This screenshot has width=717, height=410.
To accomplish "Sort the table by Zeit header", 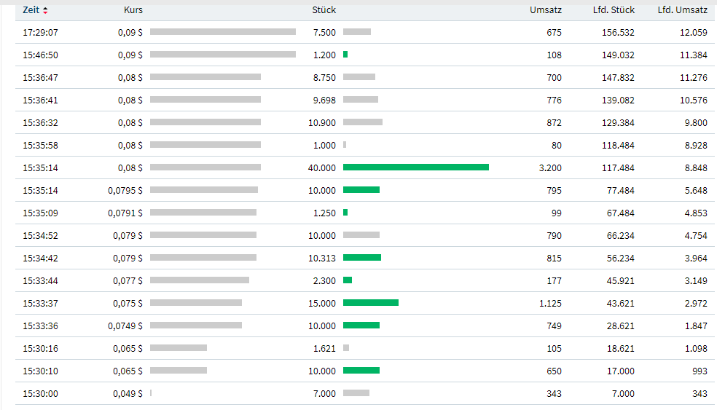I will [31, 10].
